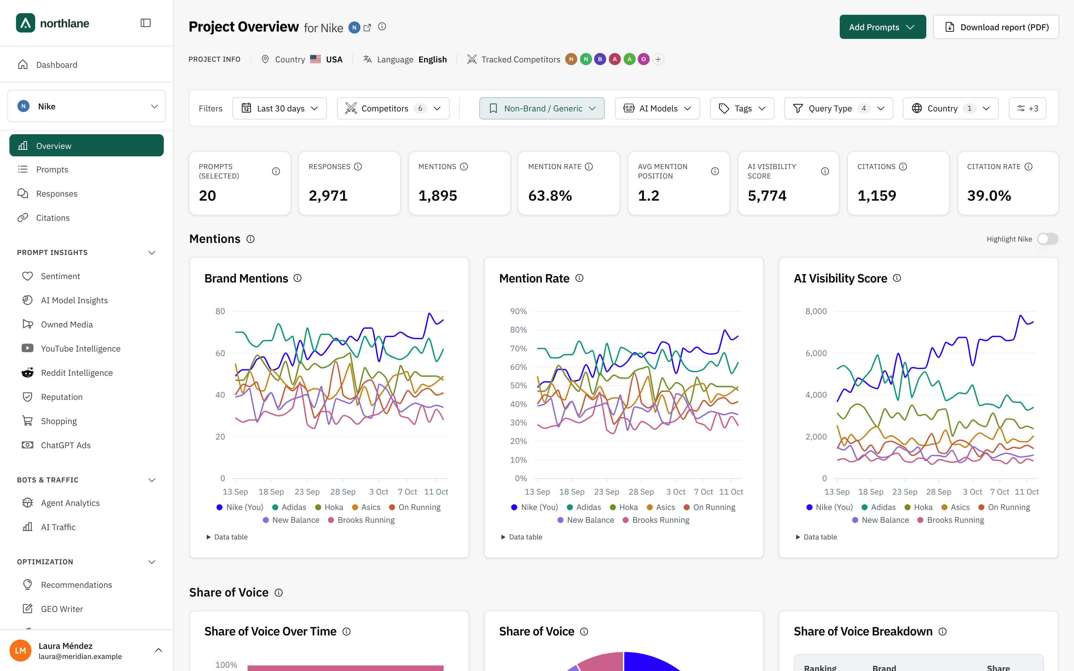Toggle On Running in Mention Rate legend
The image size is (1074, 671).
(709, 507)
